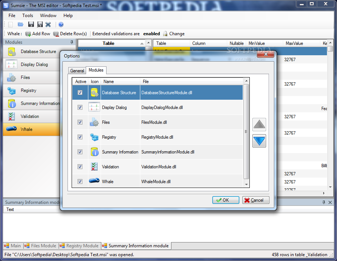The image size is (337, 261).
Task: Click Database Structure icon in Options list
Action: point(95,93)
